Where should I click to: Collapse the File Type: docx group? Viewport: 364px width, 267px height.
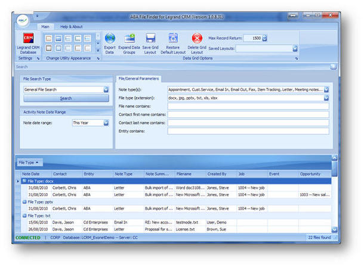[x=24, y=181]
